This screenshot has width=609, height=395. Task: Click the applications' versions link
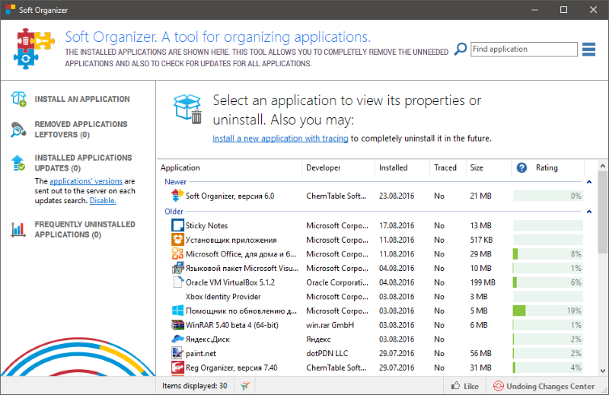[x=86, y=181]
